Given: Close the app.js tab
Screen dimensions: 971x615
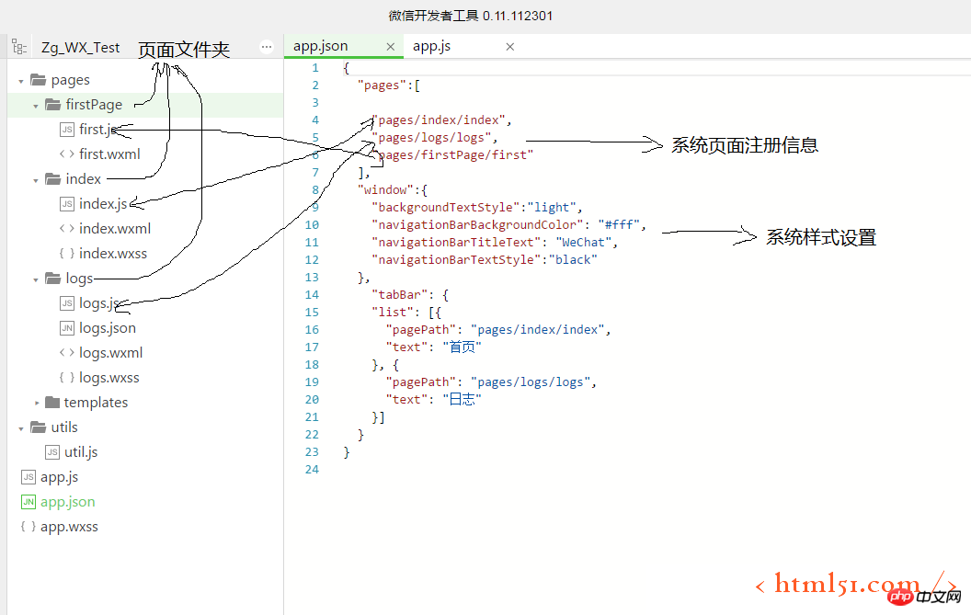Looking at the screenshot, I should [x=510, y=47].
